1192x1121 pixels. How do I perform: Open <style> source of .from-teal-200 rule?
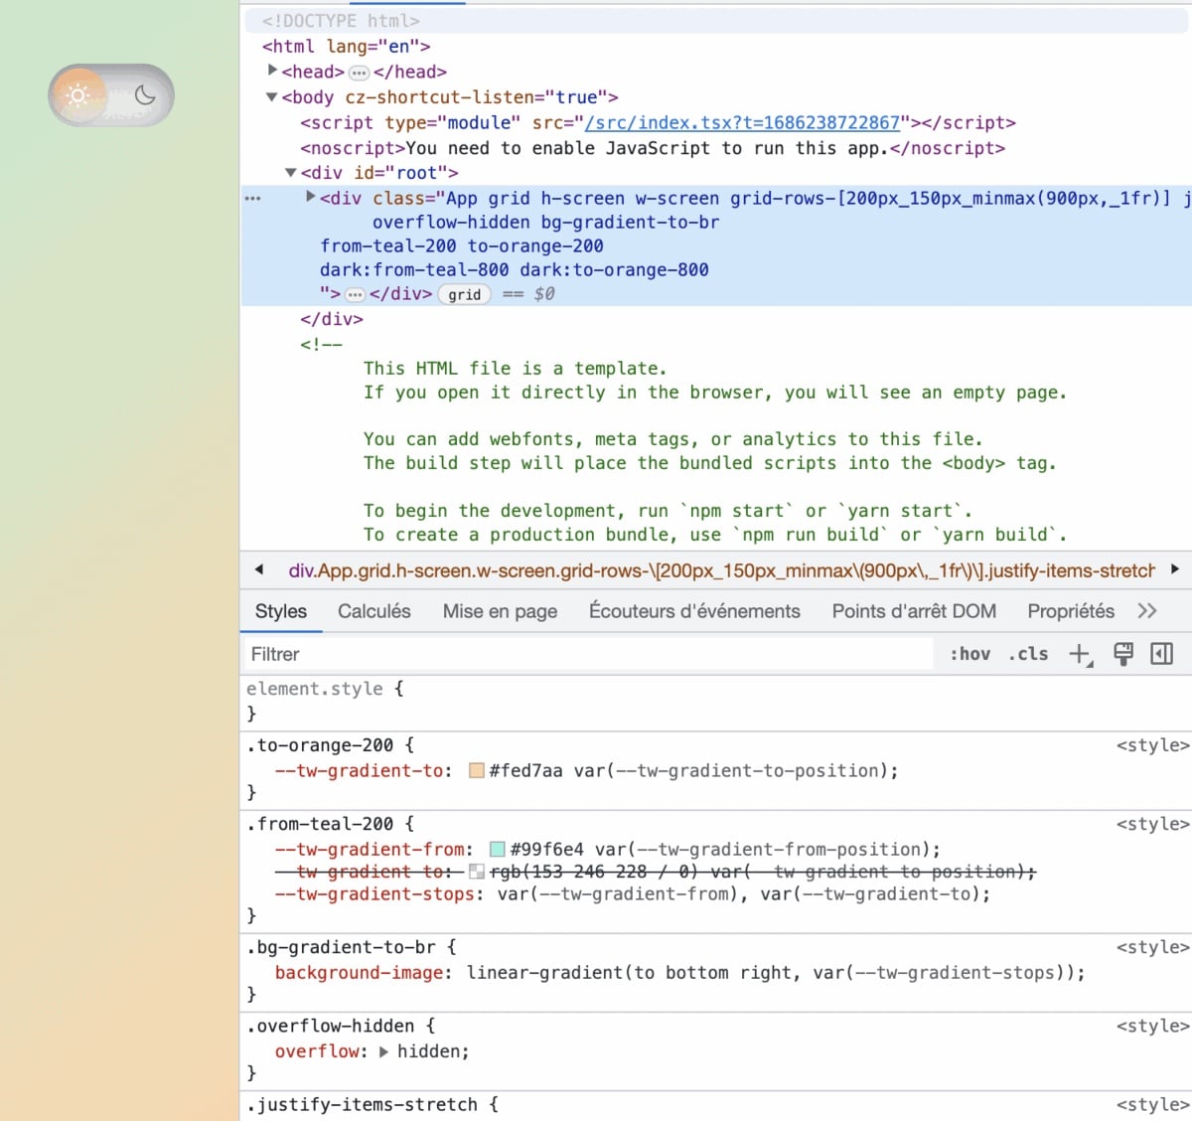coord(1152,824)
